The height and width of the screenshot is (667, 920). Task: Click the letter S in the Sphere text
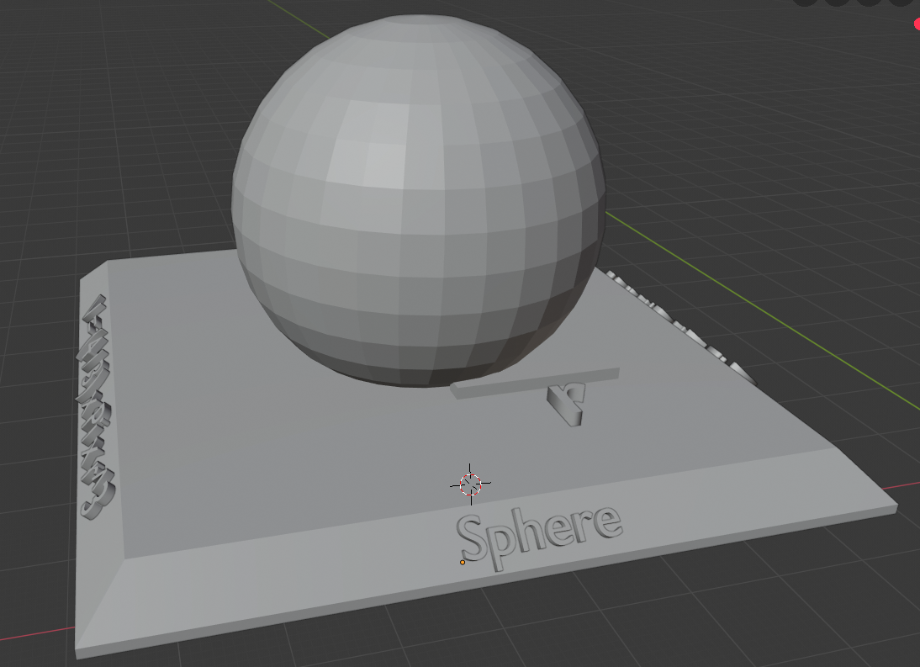click(x=472, y=540)
